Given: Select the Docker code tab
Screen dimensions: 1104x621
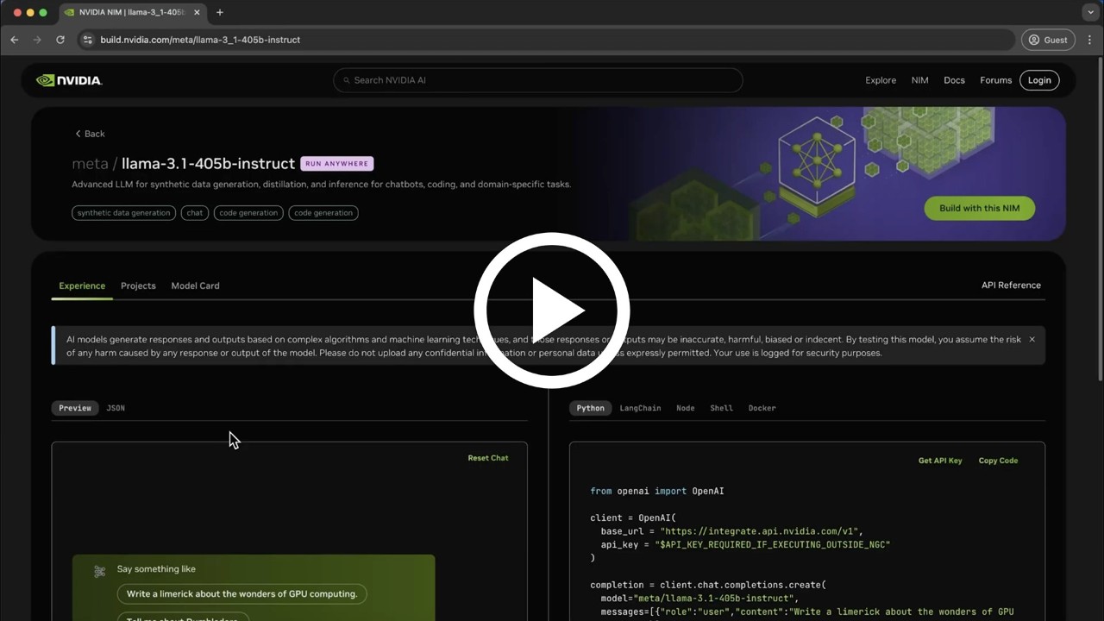Looking at the screenshot, I should tap(762, 408).
